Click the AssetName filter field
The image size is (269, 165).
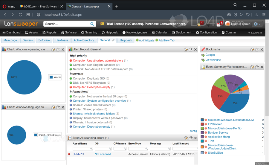83,149
